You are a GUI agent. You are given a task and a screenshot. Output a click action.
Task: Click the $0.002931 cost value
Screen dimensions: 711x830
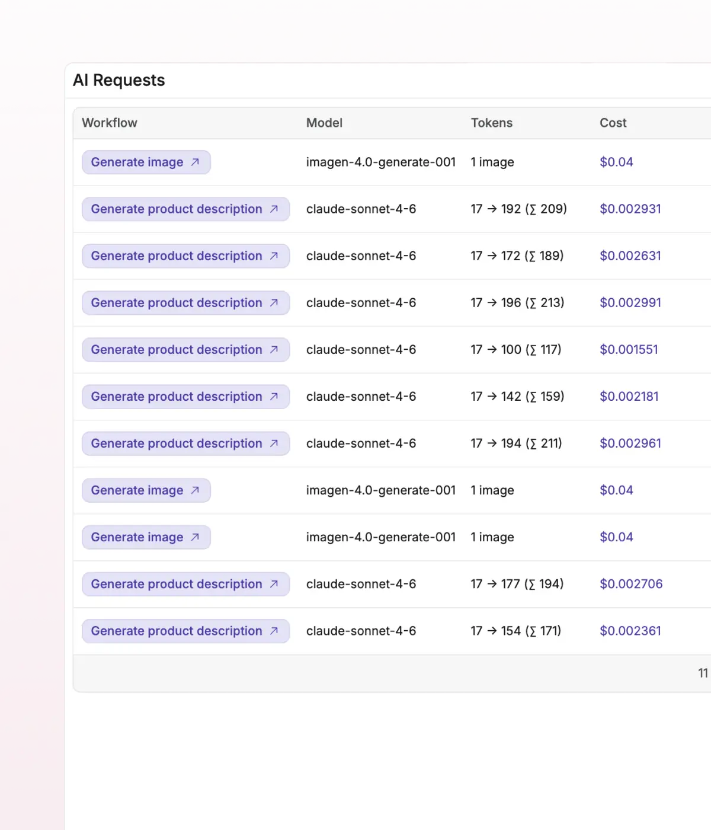(x=630, y=209)
